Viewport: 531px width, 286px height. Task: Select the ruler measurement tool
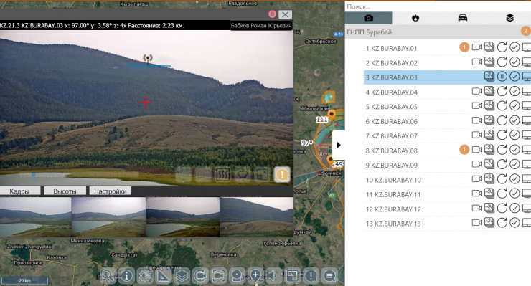pos(163,276)
